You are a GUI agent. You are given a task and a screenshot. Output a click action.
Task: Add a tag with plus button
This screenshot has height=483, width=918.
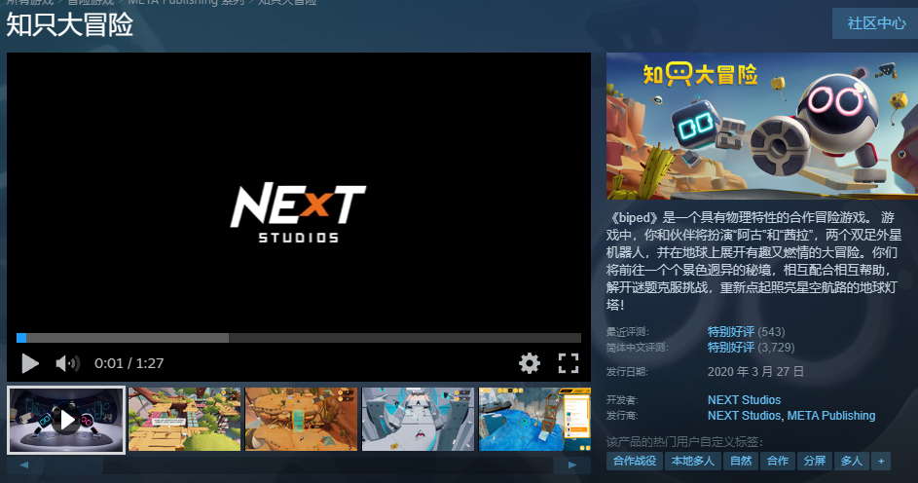tap(881, 461)
